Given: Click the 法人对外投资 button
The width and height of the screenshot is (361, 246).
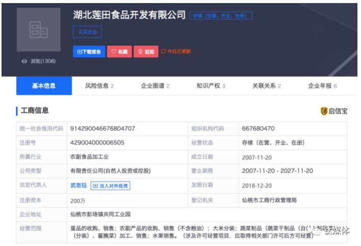Looking at the screenshot, I should click(x=110, y=186).
